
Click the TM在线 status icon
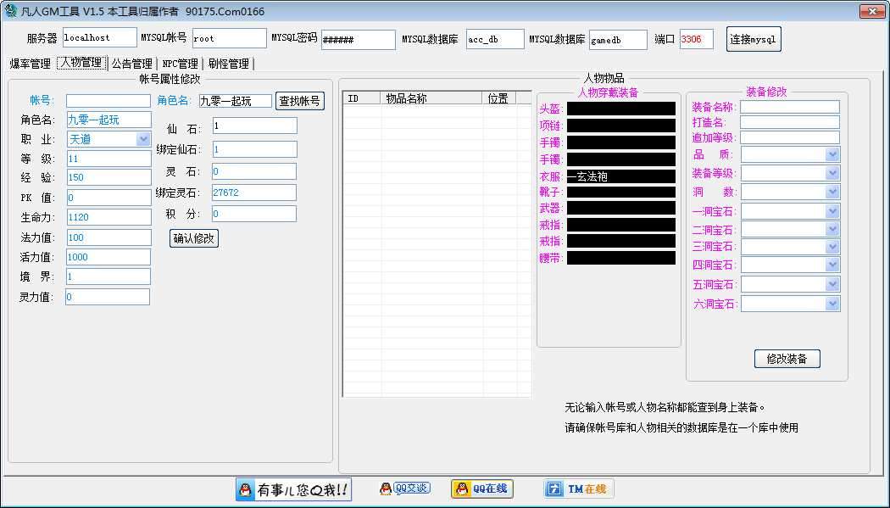[555, 488]
